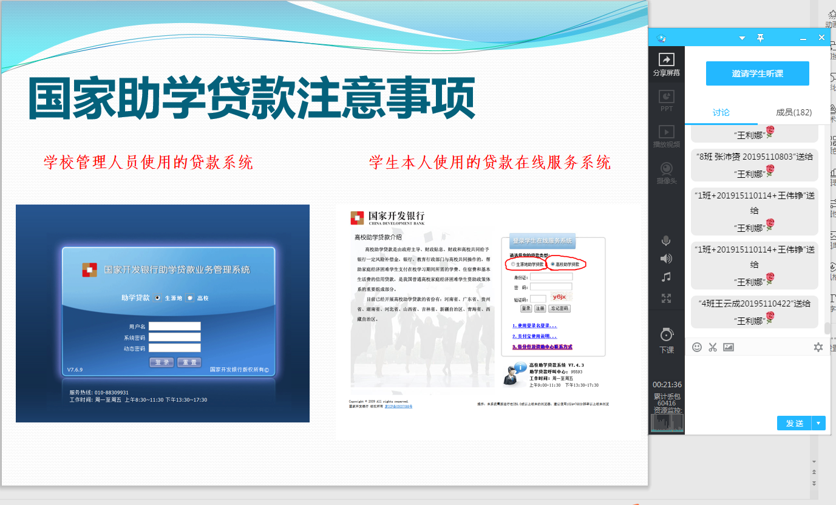Mute the microphone icon
The image size is (836, 505).
pyautogui.click(x=666, y=241)
